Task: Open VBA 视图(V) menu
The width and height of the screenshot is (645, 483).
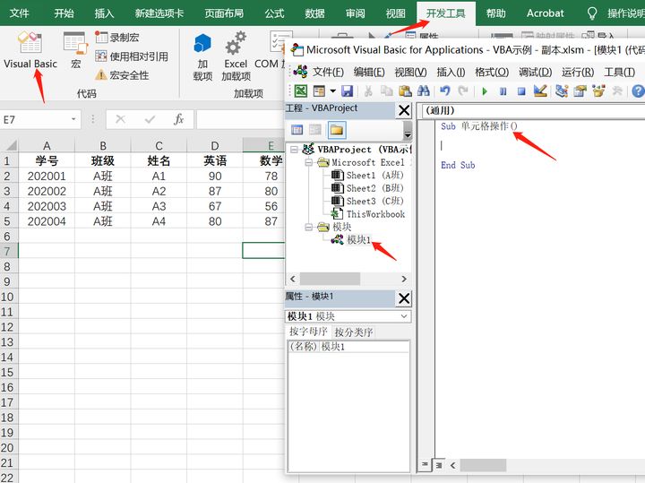Action: tap(410, 73)
